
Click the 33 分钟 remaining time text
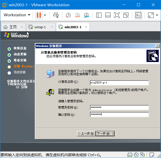click(21, 87)
